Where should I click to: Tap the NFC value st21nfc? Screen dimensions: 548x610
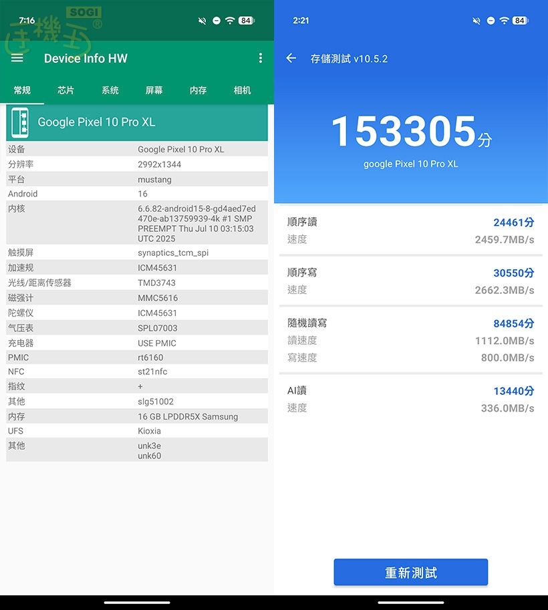point(152,371)
